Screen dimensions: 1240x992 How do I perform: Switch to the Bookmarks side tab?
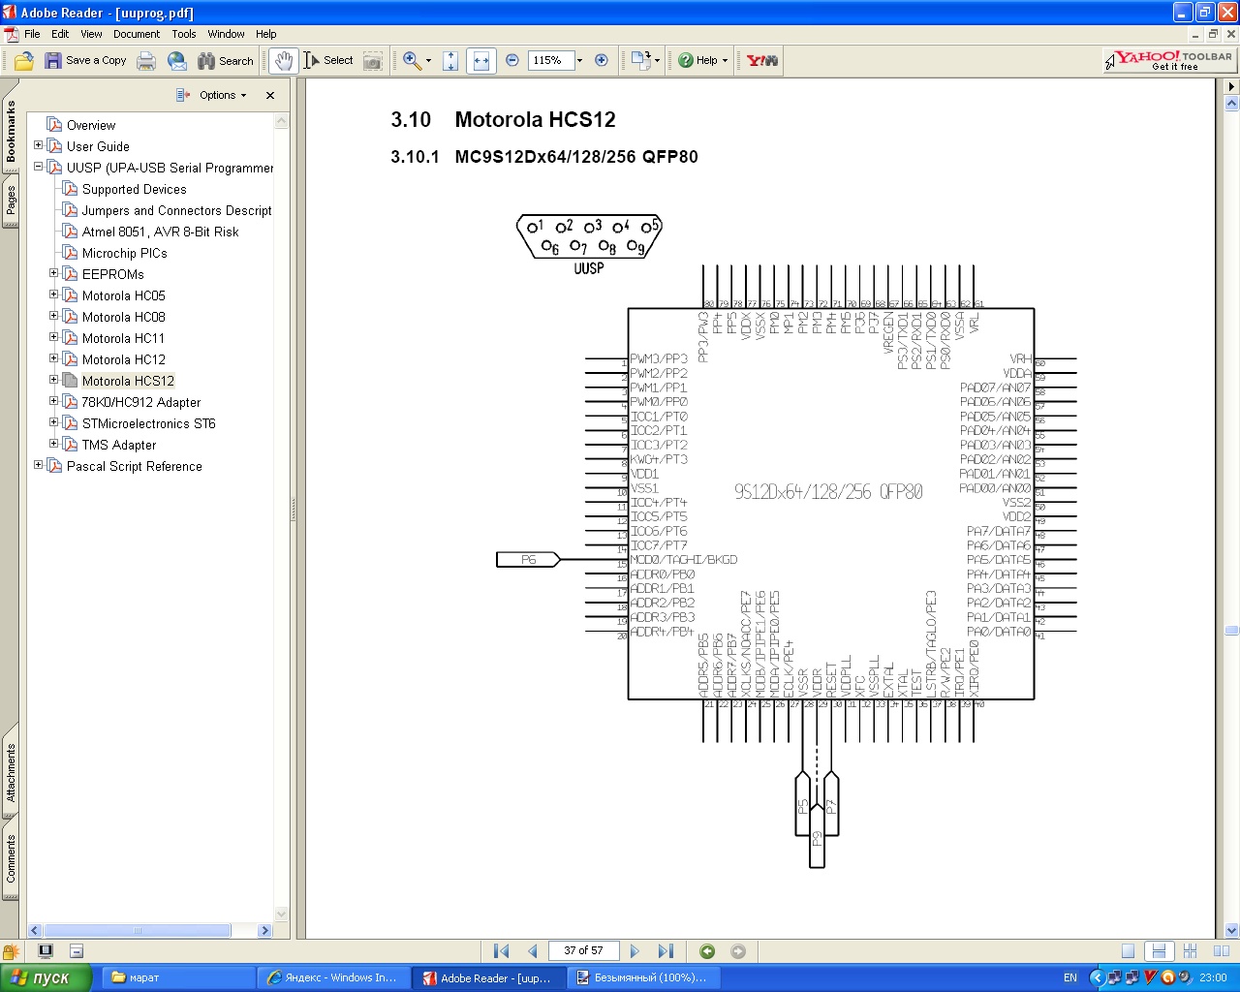click(11, 132)
